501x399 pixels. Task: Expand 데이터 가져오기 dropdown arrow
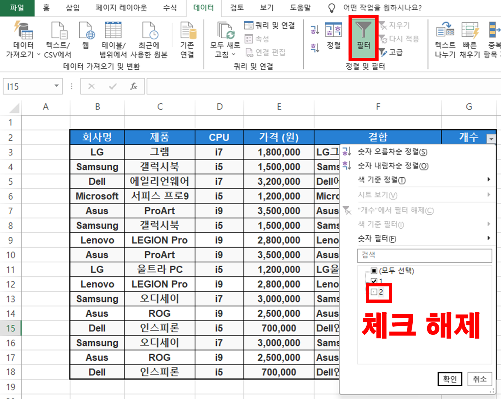pos(39,55)
